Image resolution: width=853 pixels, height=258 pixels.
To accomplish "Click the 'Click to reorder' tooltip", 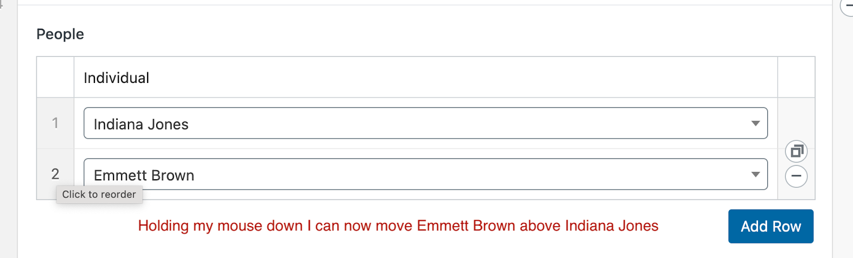I will tap(99, 195).
